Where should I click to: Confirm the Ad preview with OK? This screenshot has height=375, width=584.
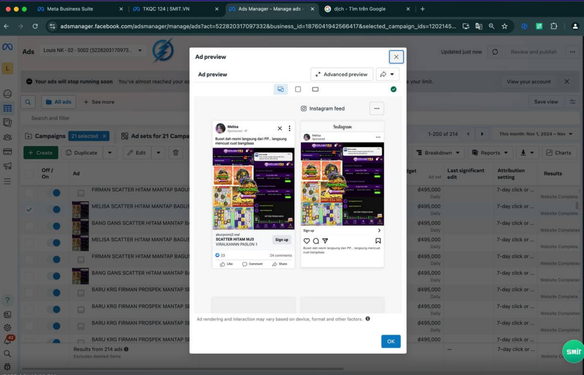pyautogui.click(x=391, y=341)
